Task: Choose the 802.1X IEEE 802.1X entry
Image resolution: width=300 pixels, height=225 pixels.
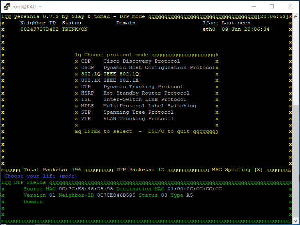Action: (110, 81)
